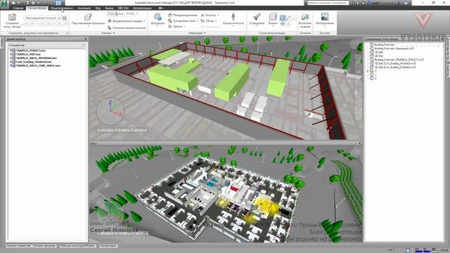Select Building Overview (TRAPELO_STRUCT) saved viewpoint
450x253 pixels.
pos(399,60)
